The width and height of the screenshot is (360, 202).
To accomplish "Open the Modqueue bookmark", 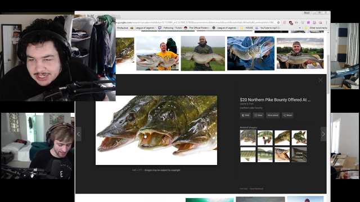I will tap(122, 27).
